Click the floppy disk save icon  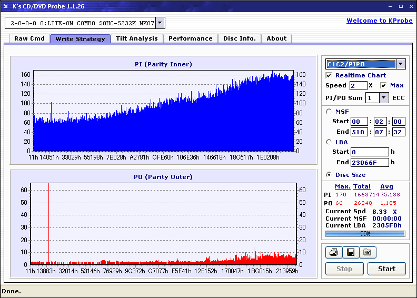351,252
